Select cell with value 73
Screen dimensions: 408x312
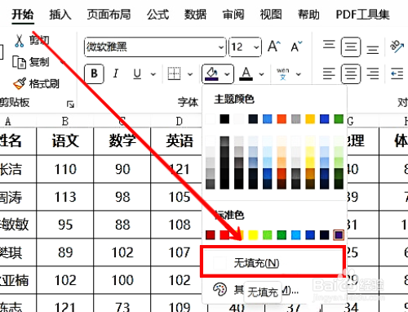122,304
